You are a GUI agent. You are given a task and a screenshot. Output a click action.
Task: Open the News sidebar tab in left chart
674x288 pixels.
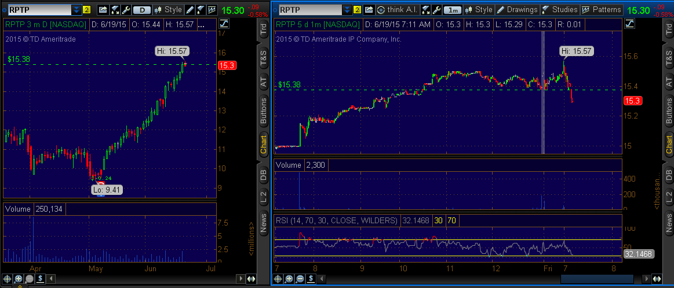(x=264, y=222)
